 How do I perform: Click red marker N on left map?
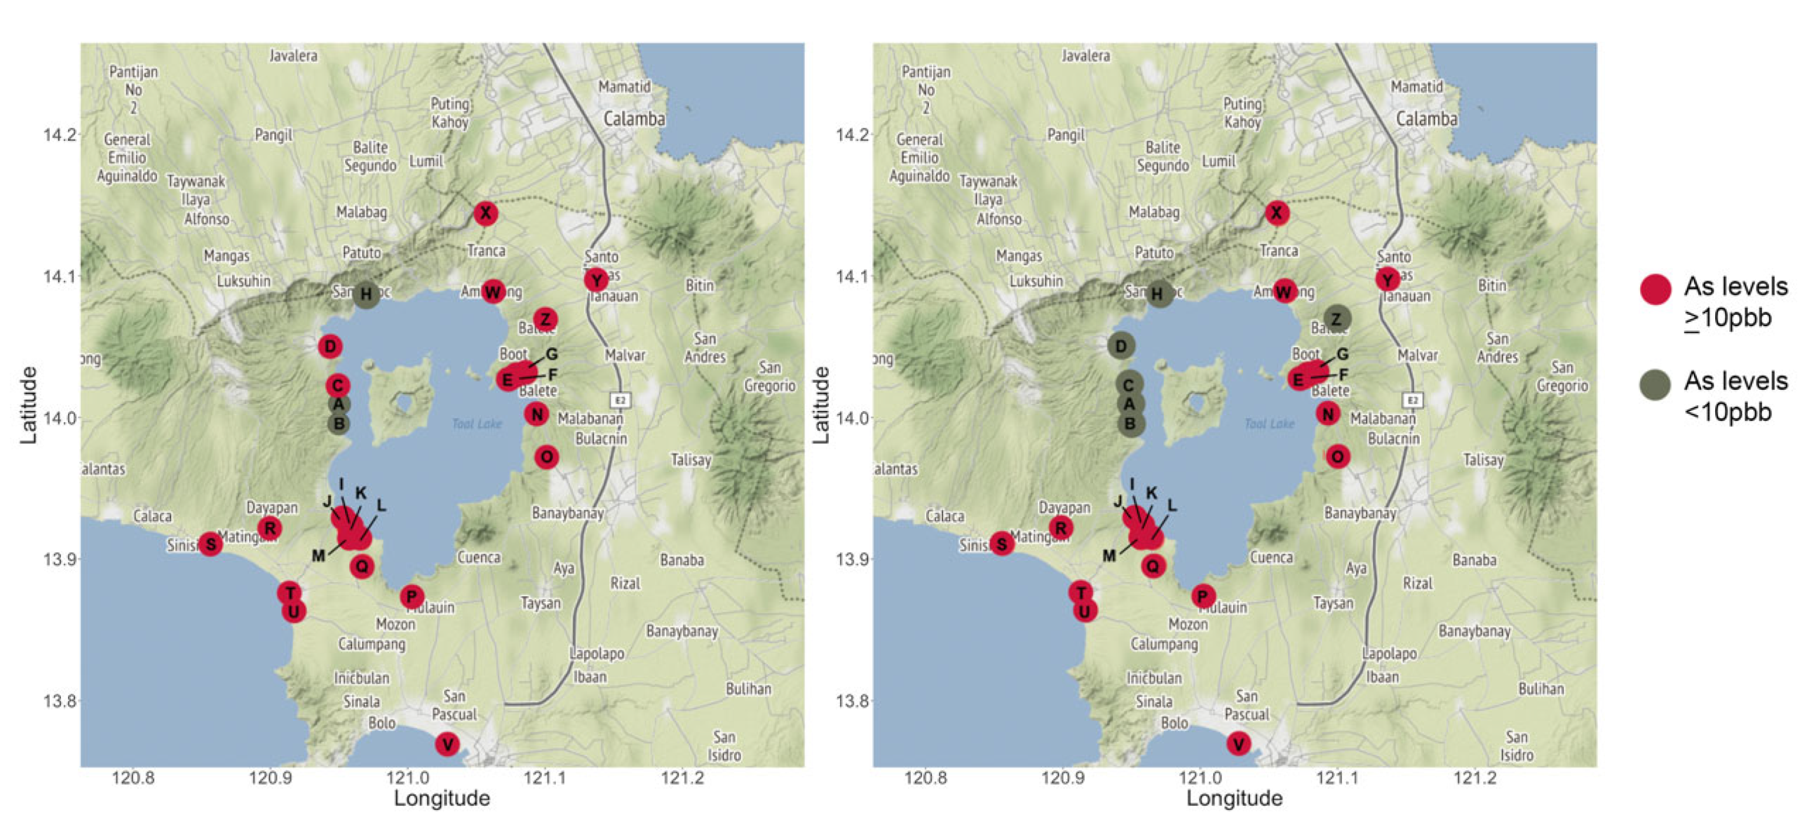536,414
